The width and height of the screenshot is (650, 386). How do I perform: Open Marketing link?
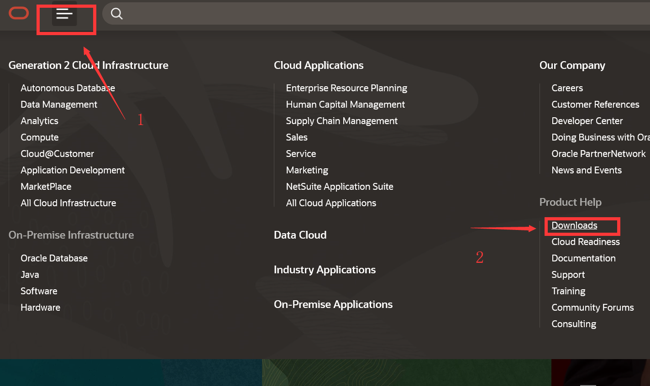[x=307, y=170]
